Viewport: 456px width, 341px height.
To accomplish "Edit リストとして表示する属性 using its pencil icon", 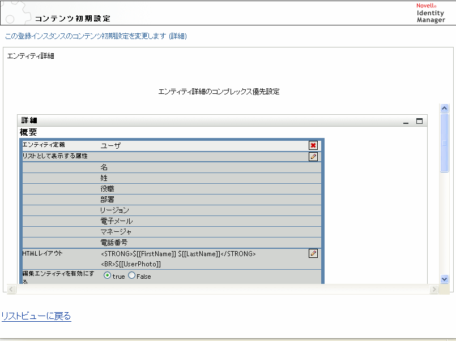I will 313,156.
